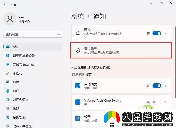
Task: Go to 游戏 settings page
Action: click(x=33, y=108)
